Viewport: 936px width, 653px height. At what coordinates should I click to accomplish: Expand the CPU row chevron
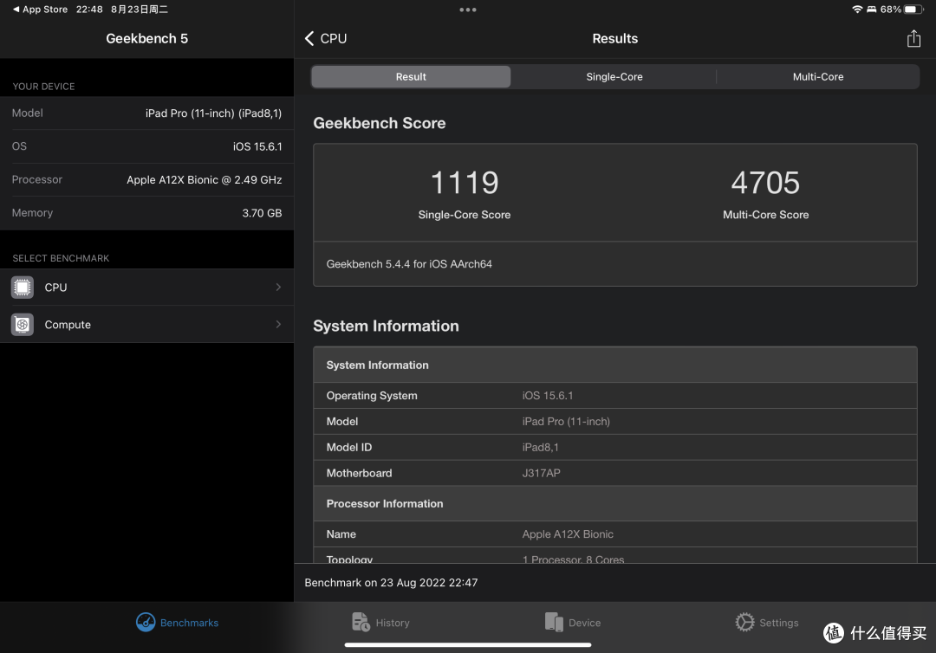278,288
